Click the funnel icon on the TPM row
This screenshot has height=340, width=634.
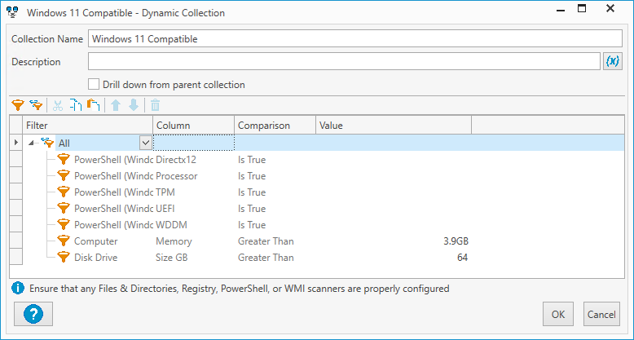64,192
